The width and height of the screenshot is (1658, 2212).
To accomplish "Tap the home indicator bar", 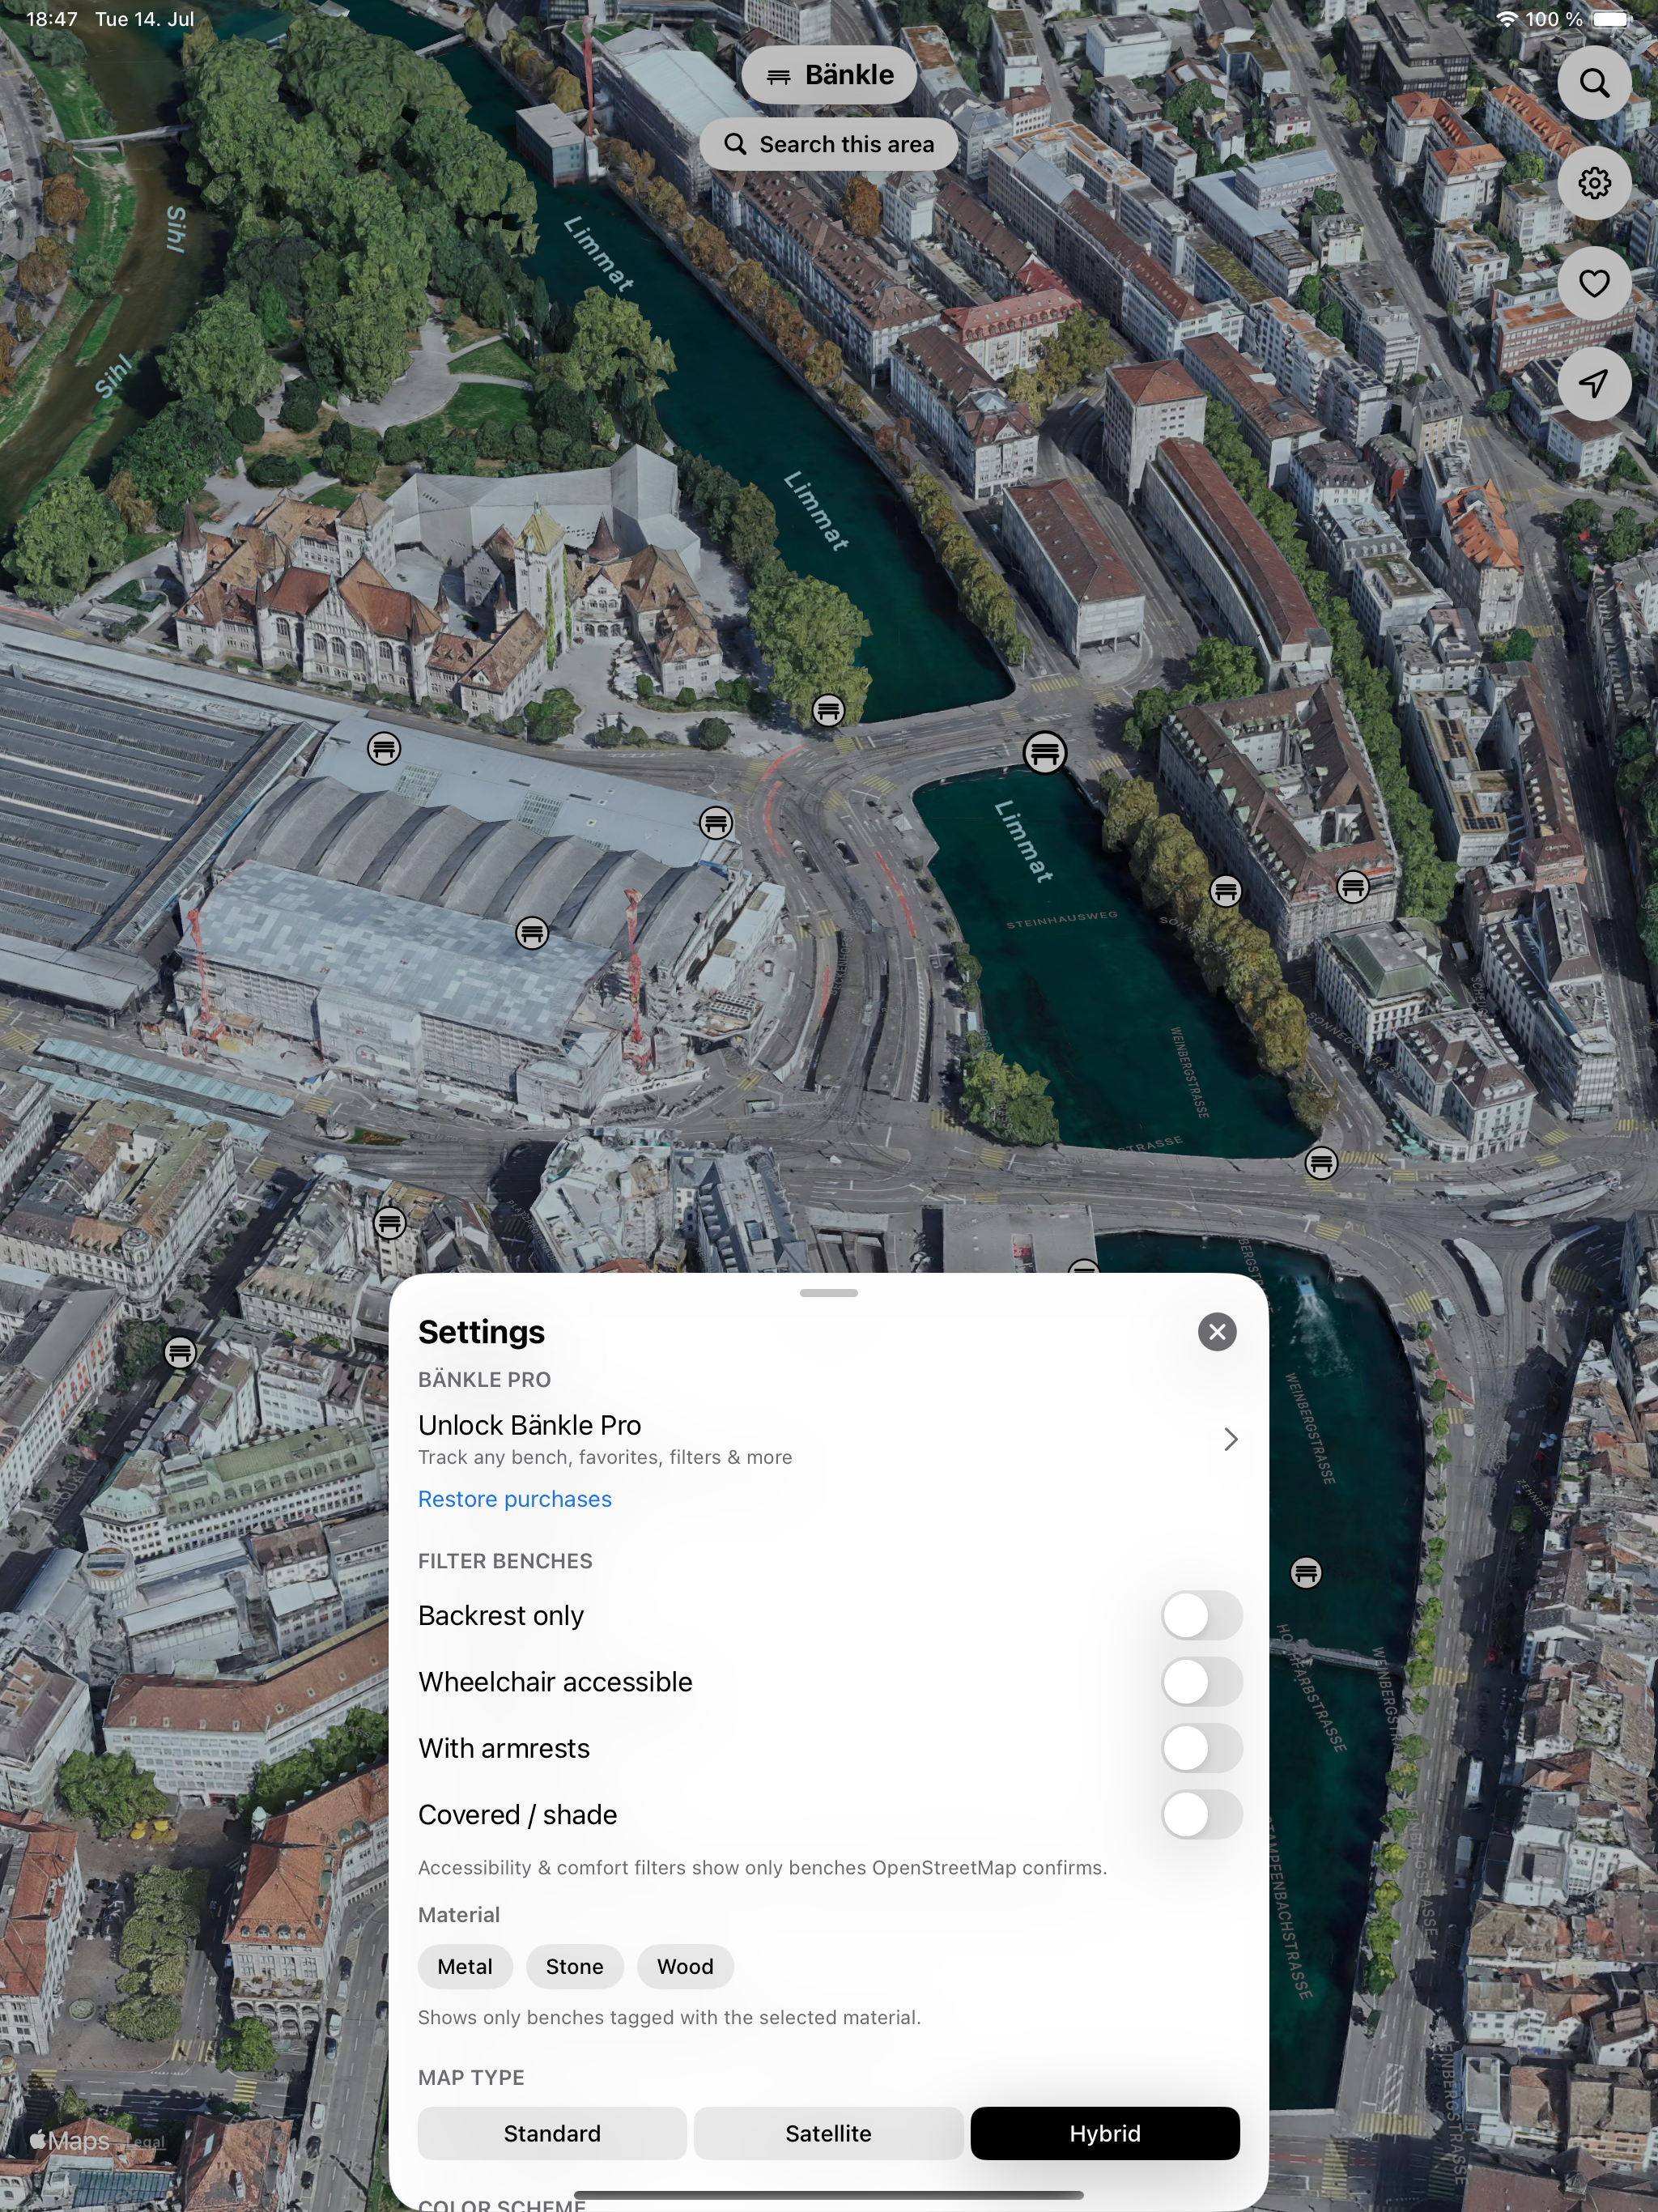I will click(x=829, y=2196).
